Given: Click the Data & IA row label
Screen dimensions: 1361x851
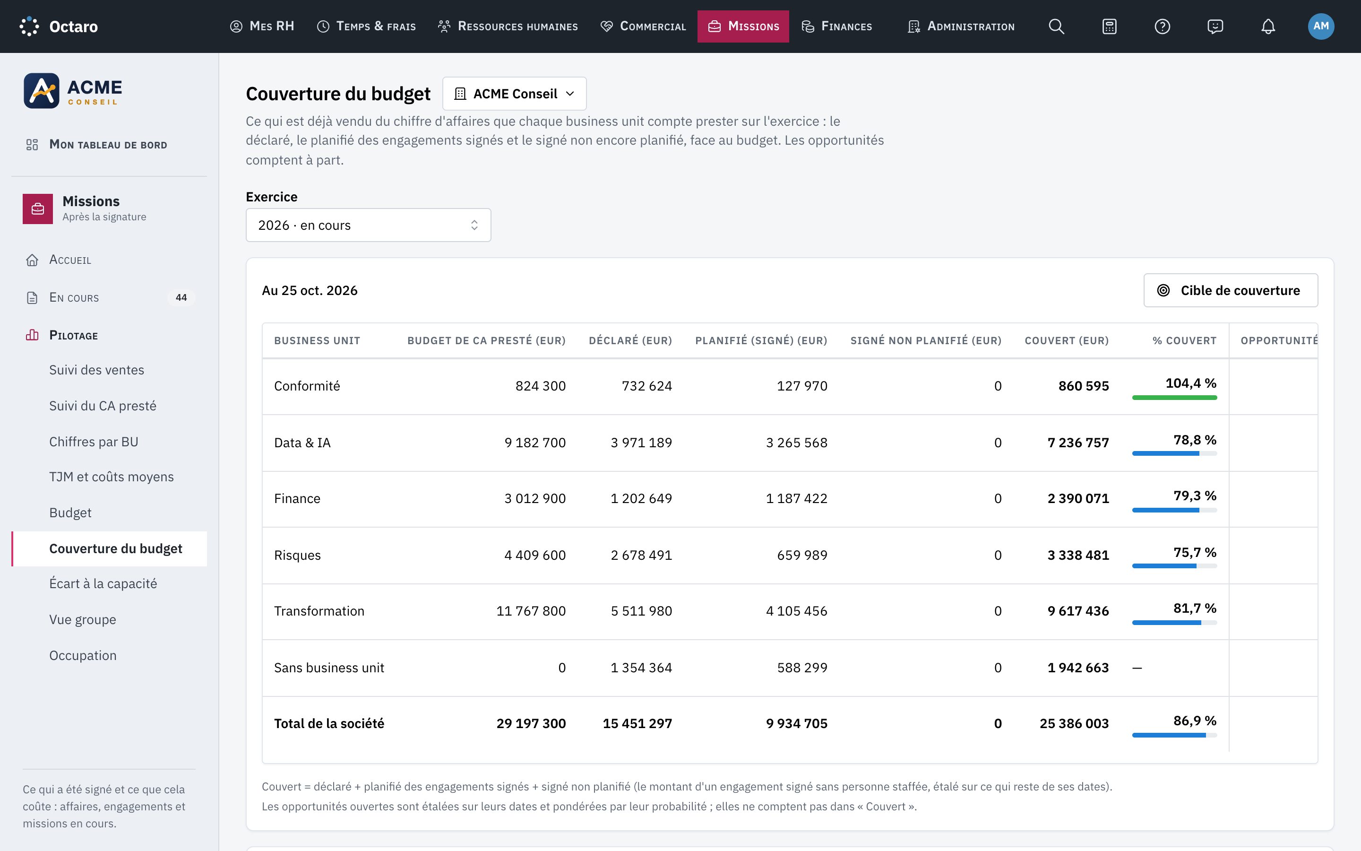Looking at the screenshot, I should coord(302,443).
